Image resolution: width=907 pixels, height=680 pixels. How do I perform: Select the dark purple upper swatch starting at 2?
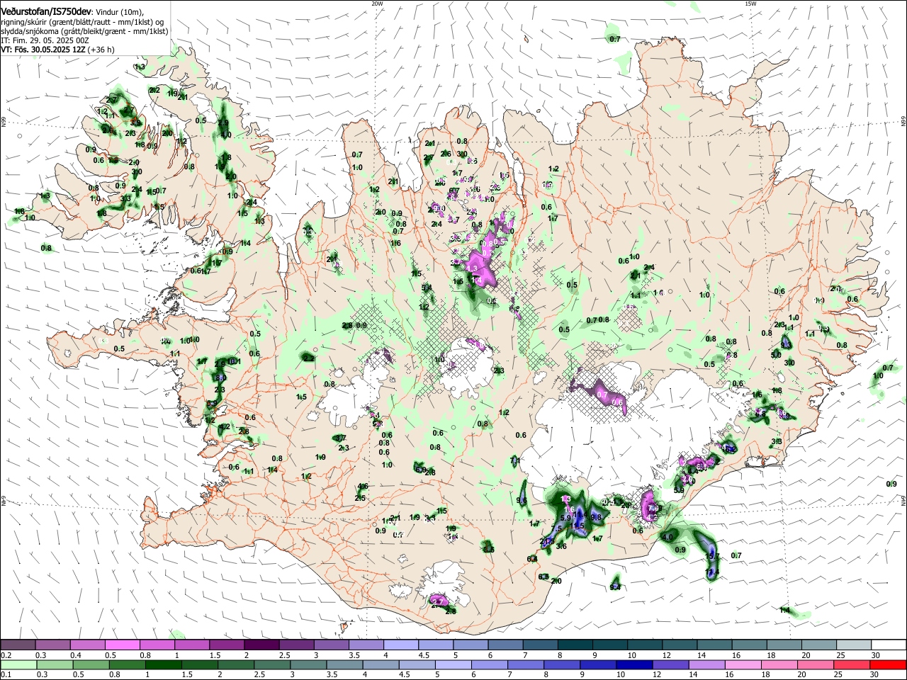(x=261, y=645)
